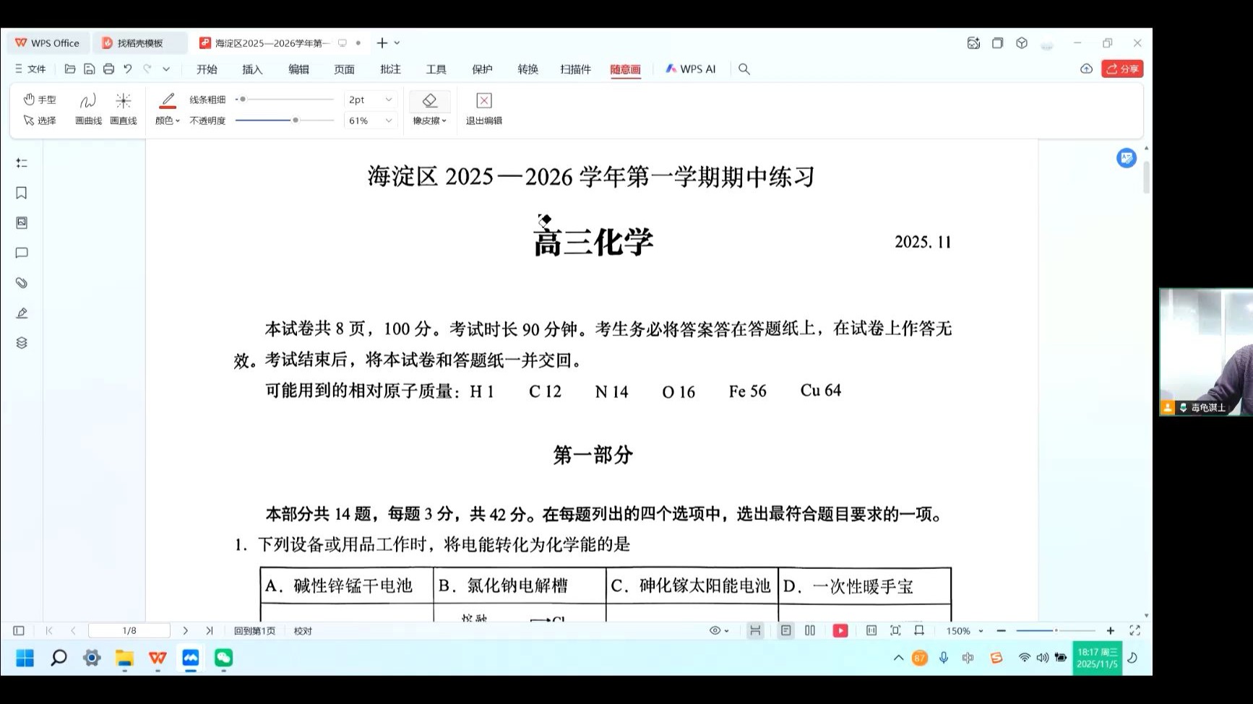Open the WPS AI panel
This screenshot has width=1253, height=704.
pyautogui.click(x=691, y=69)
